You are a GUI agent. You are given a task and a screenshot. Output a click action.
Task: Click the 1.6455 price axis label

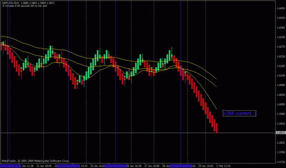281,8
